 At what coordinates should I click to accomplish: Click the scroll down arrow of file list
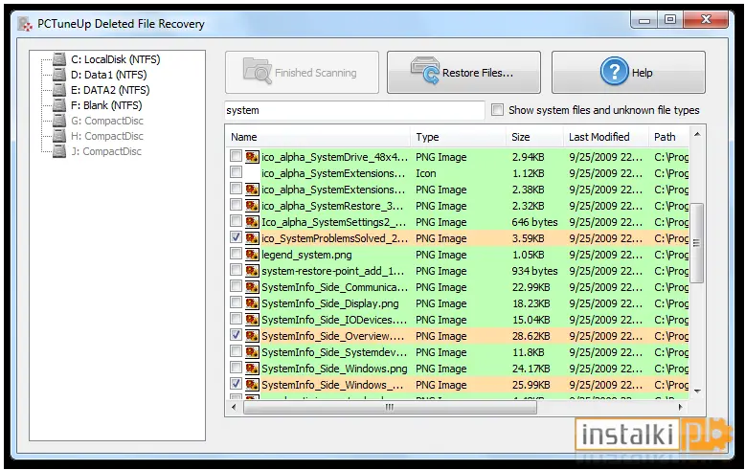(697, 392)
